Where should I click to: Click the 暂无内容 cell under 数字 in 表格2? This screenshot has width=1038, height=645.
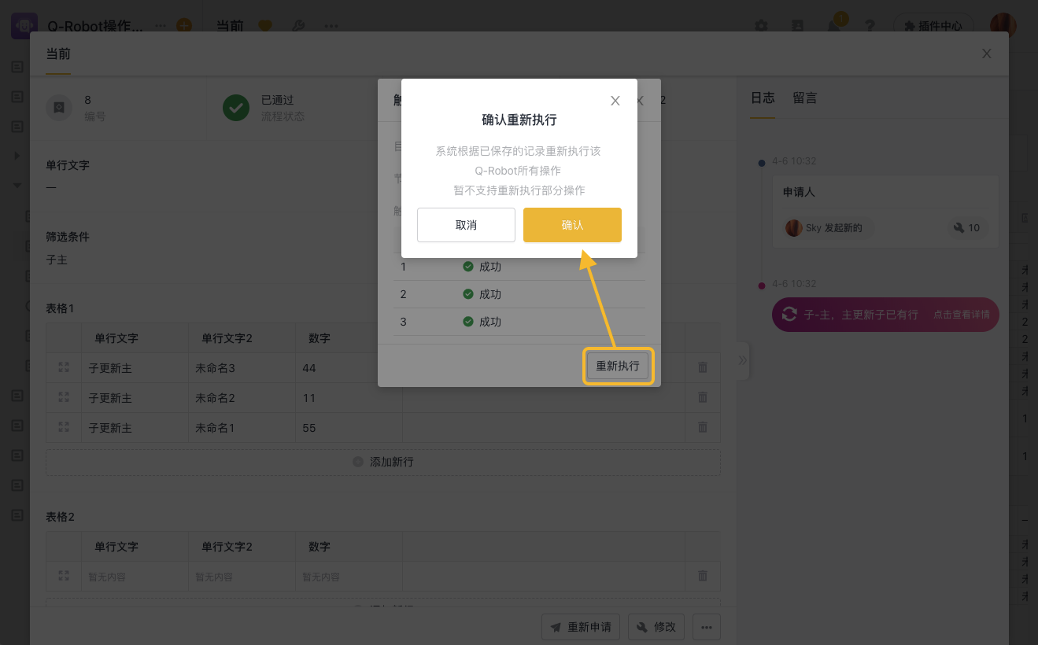[x=349, y=576]
